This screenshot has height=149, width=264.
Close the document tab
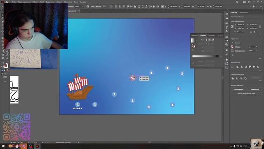[x=79, y=11]
